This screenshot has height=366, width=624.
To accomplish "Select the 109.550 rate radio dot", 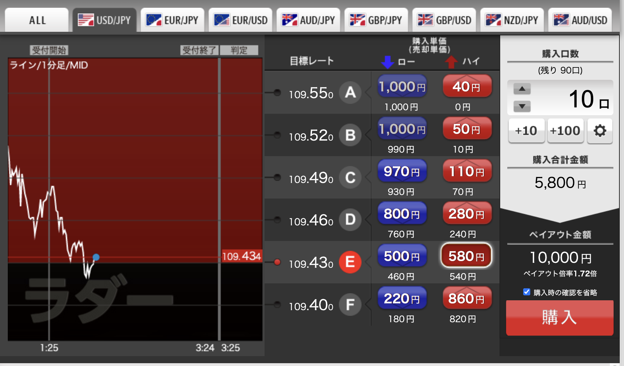I will [x=277, y=93].
